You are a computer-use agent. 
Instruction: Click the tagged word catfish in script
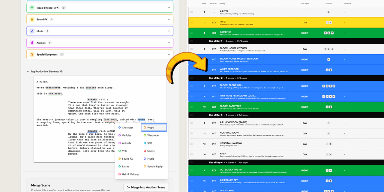click(x=91, y=88)
